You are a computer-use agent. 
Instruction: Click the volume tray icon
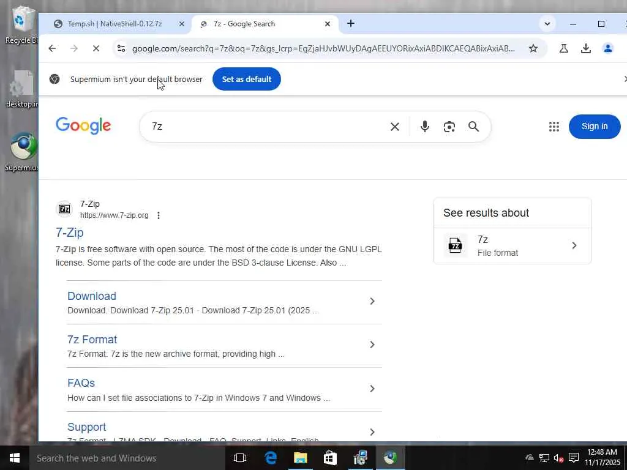[x=558, y=458]
